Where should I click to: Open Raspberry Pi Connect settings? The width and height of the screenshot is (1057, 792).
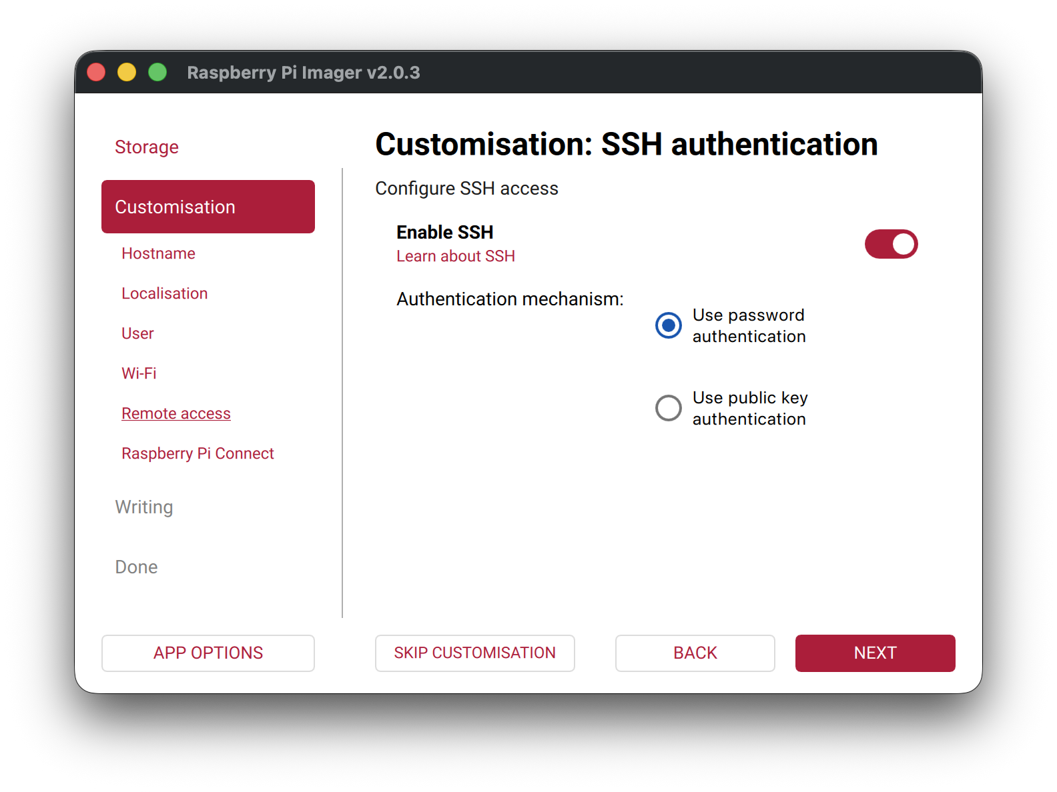pyautogui.click(x=198, y=453)
